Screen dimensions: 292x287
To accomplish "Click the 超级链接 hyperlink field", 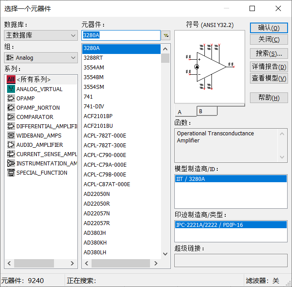I will coord(231,260).
